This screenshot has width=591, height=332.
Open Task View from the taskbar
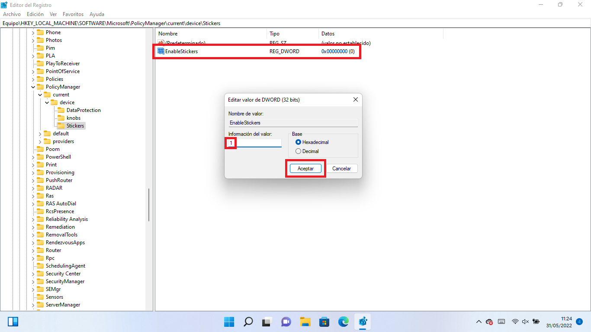[x=267, y=322]
